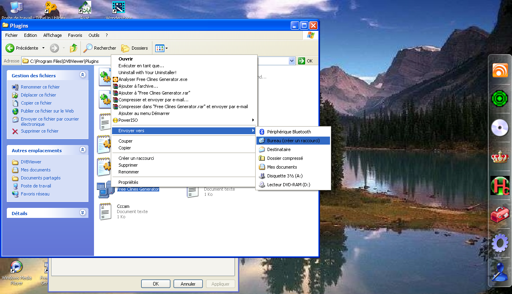
Task: Click Propriétés in context menu
Action: [128, 182]
